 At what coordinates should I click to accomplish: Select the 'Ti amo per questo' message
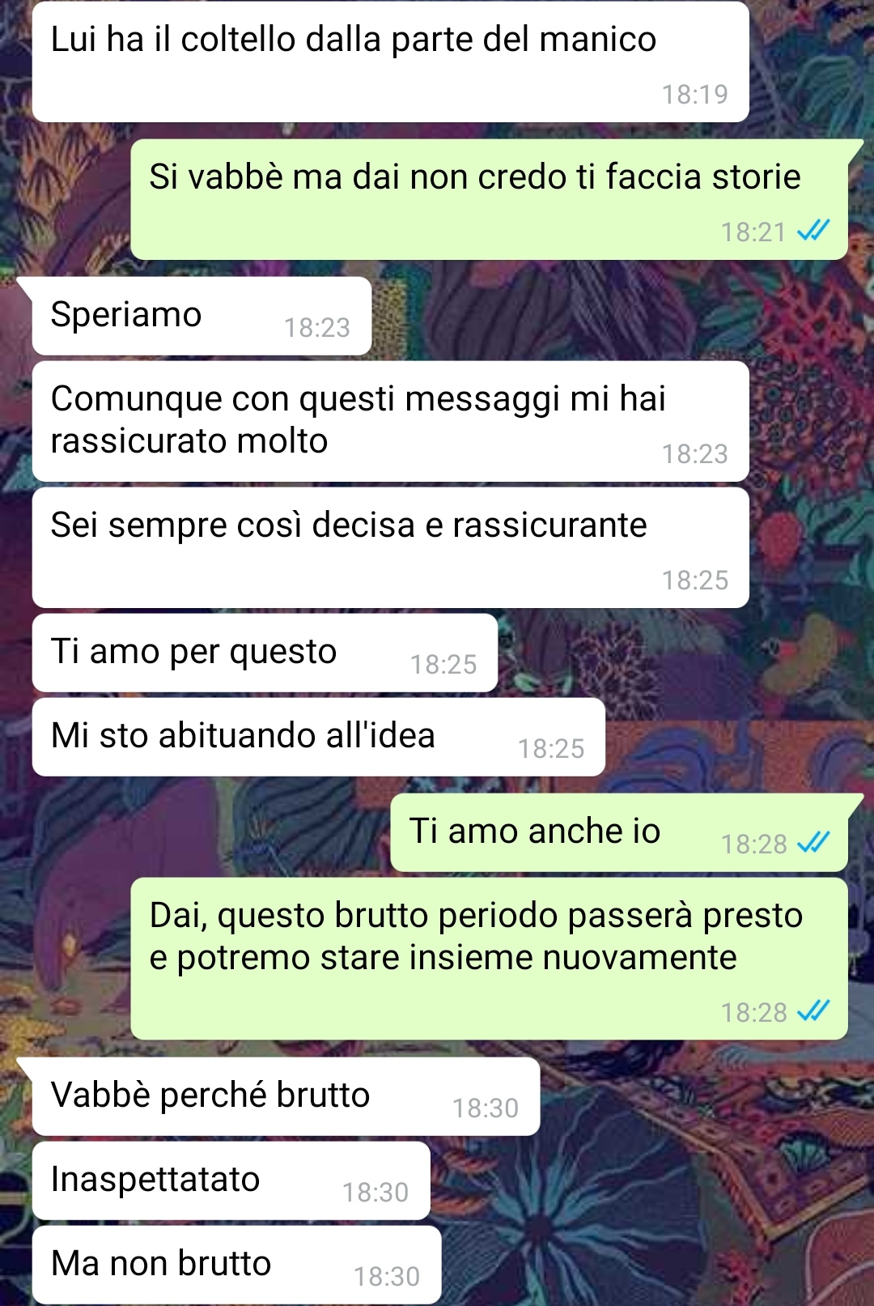(x=265, y=653)
